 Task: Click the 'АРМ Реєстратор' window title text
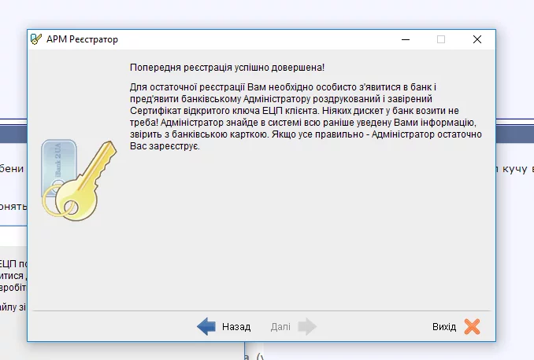pyautogui.click(x=82, y=39)
